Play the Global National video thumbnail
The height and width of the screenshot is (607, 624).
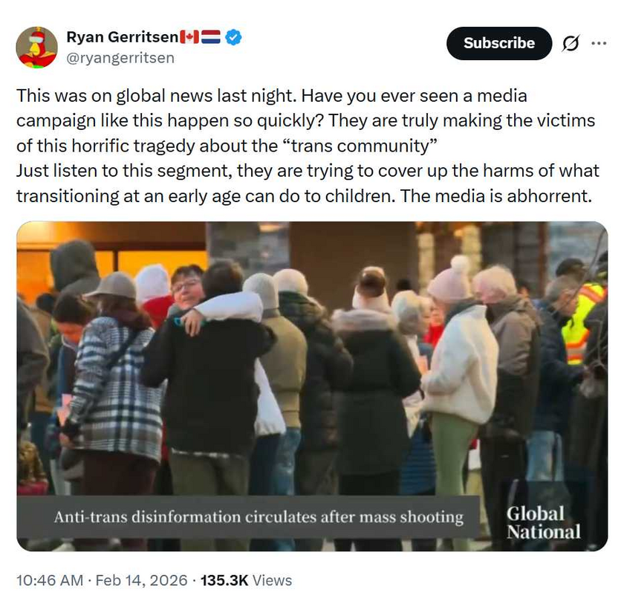tap(312, 386)
